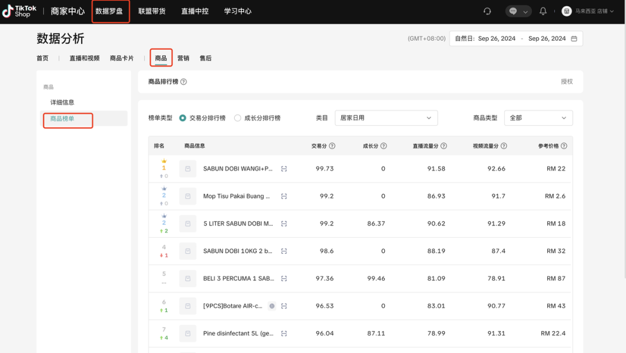The image size is (626, 353).
Task: Switch to the 直播和视频 tab
Action: point(84,57)
